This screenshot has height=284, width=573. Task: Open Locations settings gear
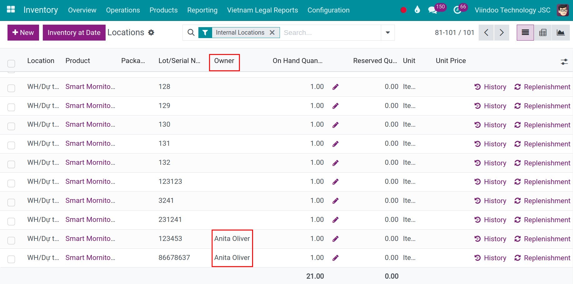(x=151, y=32)
